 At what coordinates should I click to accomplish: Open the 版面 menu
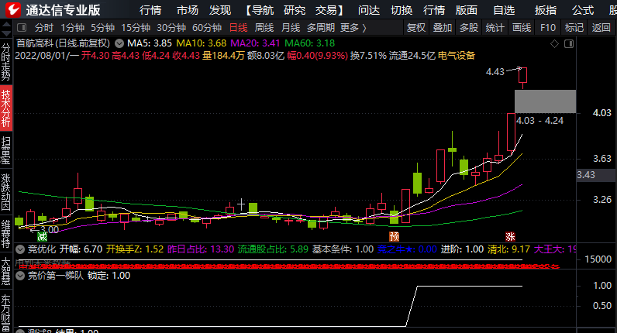coord(467,10)
